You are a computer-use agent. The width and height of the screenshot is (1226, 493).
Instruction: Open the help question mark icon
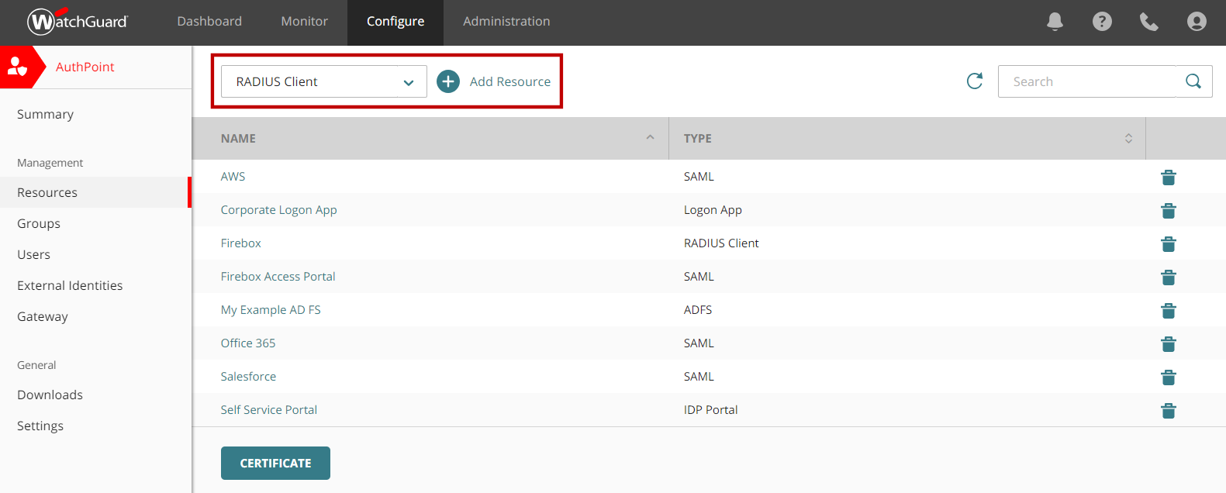pos(1102,22)
